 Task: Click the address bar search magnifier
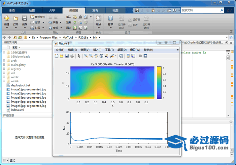tap(231, 37)
